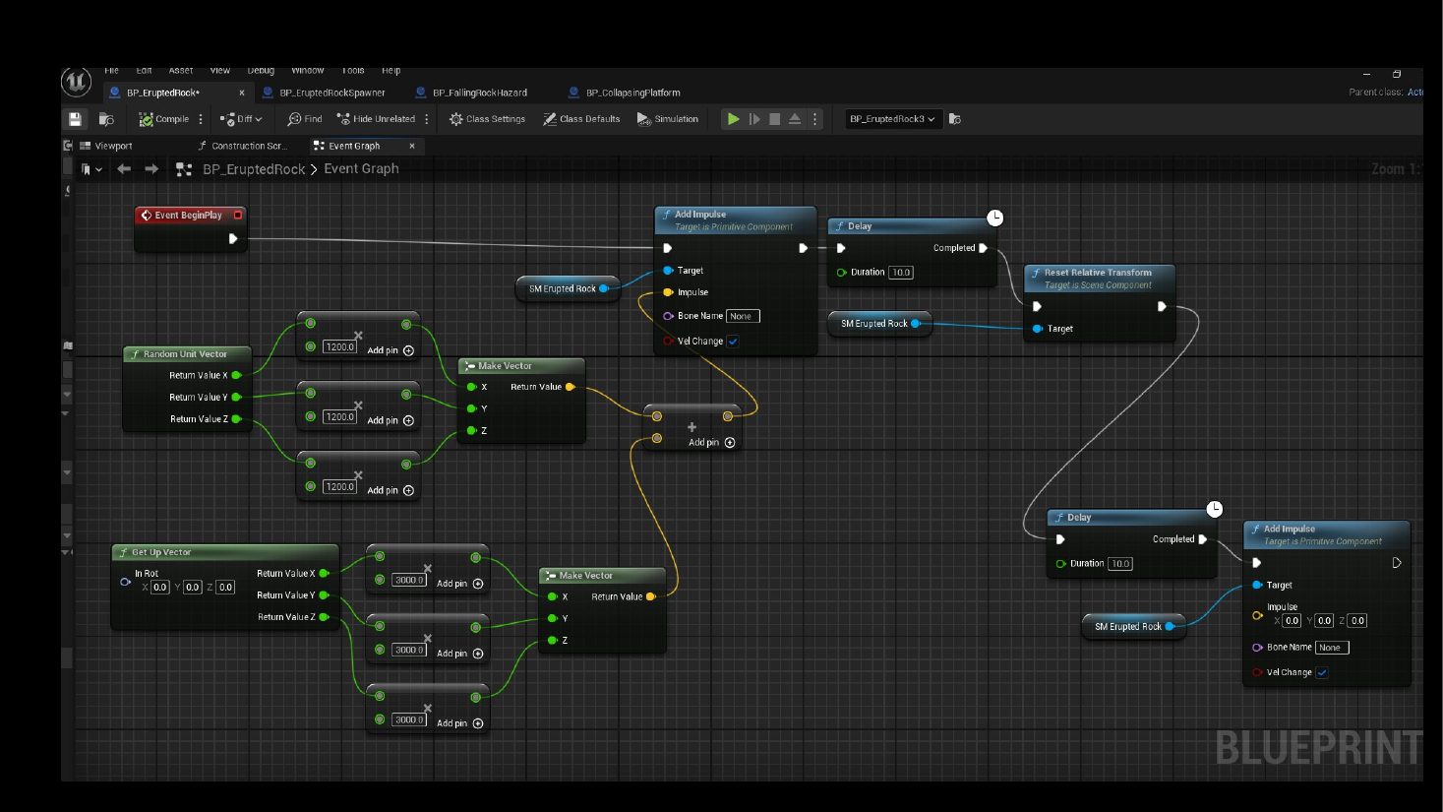Click the Save blueprint icon
This screenshot has height=812, width=1443.
[x=75, y=119]
